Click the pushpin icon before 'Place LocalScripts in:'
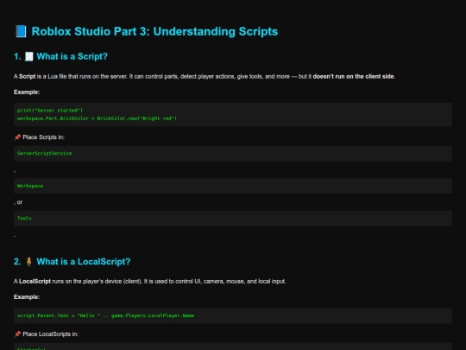This screenshot has height=350, width=466. [x=17, y=334]
